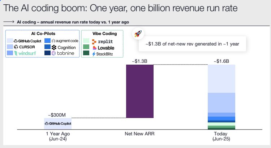Click the "Today (Jun-25)" axis label
271x148 pixels.
[221, 136]
